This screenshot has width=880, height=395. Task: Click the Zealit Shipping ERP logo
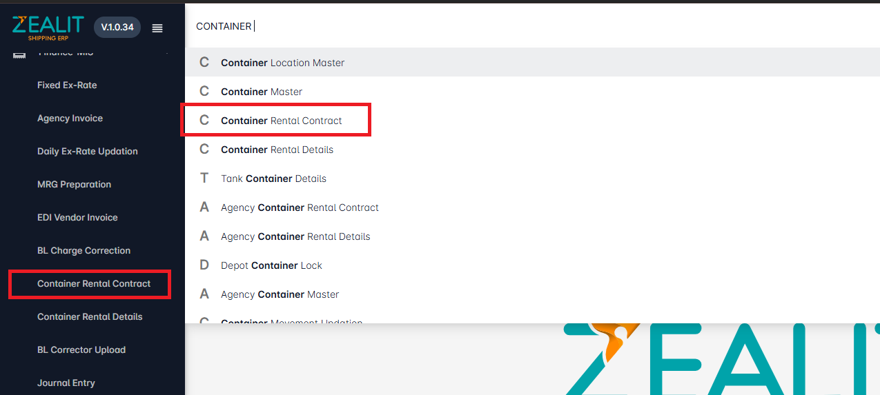[x=48, y=28]
